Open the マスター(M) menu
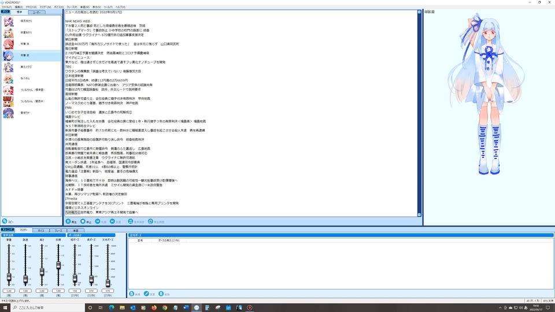 [x=45, y=7]
